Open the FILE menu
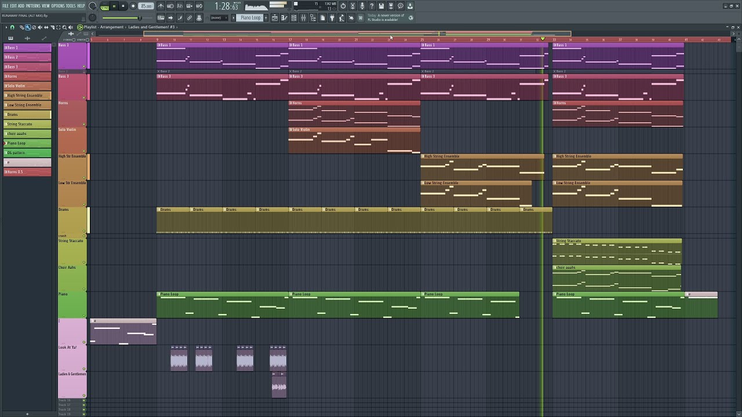The width and height of the screenshot is (742, 417). [5, 6]
